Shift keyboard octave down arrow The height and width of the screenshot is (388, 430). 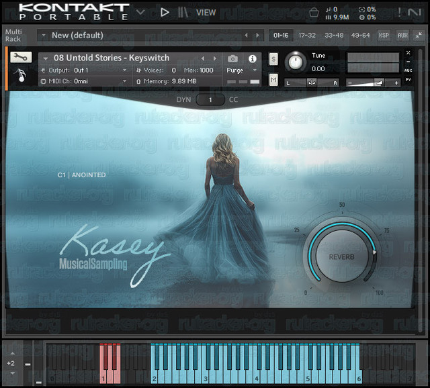(x=12, y=373)
